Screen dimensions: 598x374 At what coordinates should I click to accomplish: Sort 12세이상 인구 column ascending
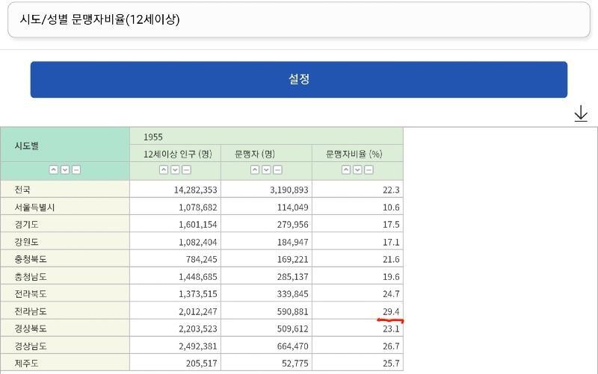(x=164, y=170)
